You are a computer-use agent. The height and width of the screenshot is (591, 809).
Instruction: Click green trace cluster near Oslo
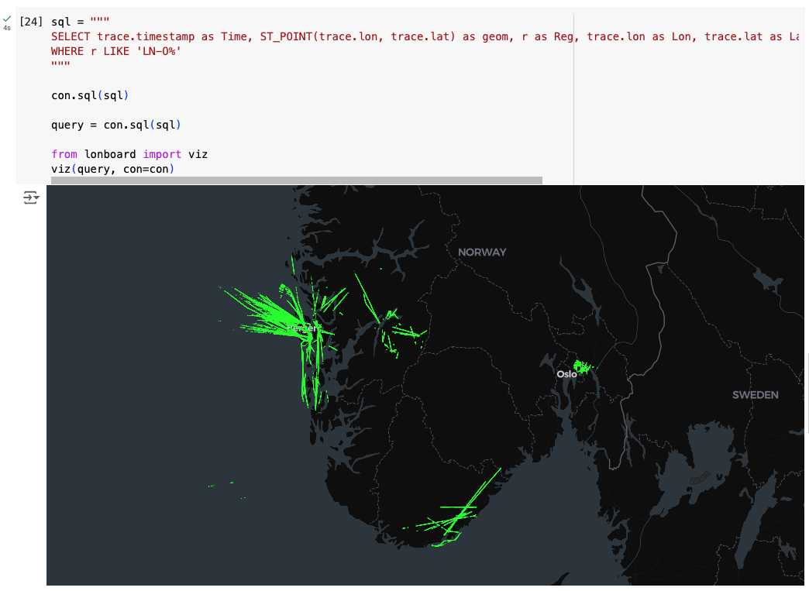coord(580,366)
